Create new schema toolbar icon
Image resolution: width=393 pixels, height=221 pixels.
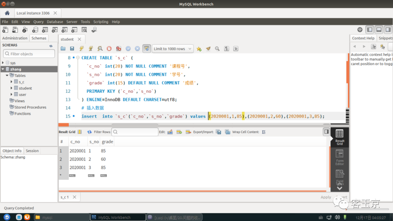[x=35, y=30]
